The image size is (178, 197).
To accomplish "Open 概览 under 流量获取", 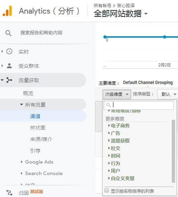I will [x=28, y=93].
